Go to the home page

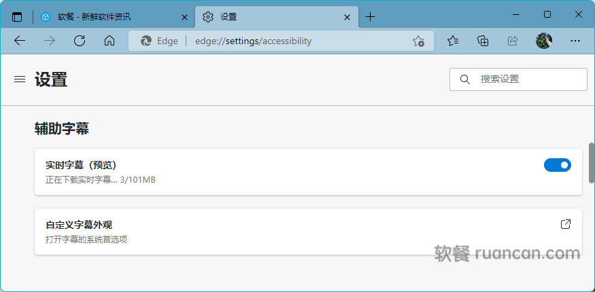click(109, 41)
